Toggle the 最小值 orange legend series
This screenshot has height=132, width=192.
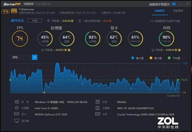tap(151, 58)
